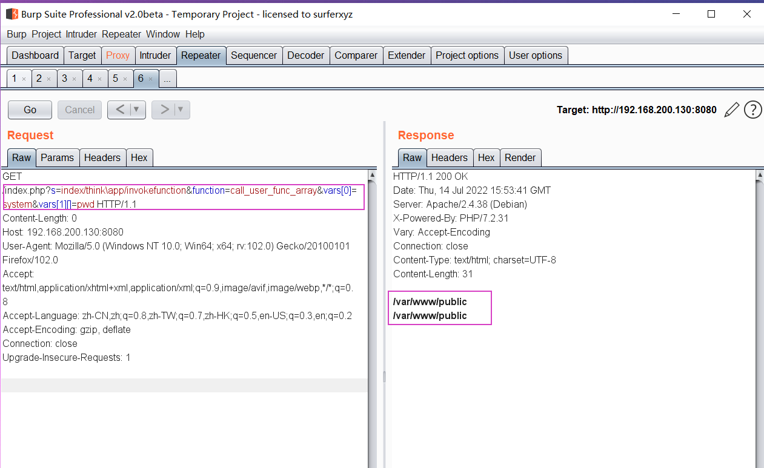Select the Request Params tab

tap(57, 157)
